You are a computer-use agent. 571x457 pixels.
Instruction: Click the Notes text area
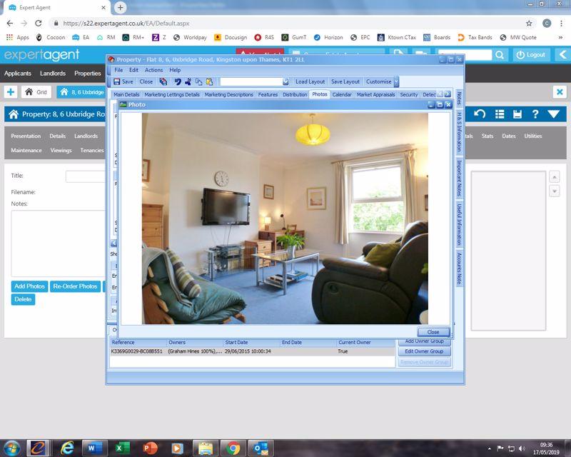coord(59,243)
